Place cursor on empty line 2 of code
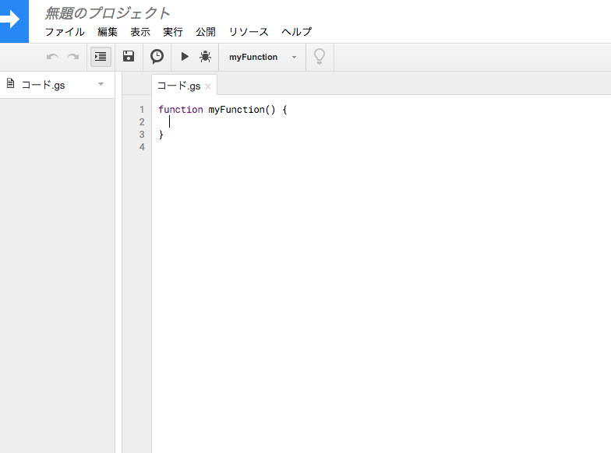The image size is (611, 453). point(381,122)
